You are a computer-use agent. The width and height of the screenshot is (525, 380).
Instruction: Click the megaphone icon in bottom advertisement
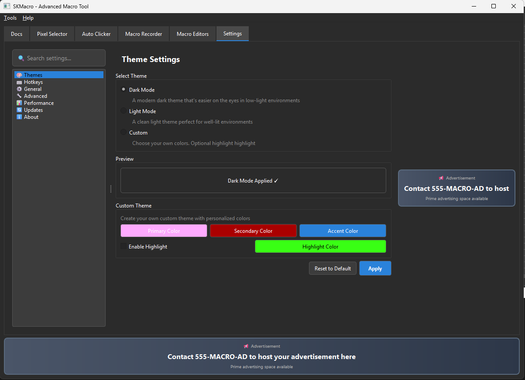pyautogui.click(x=246, y=346)
